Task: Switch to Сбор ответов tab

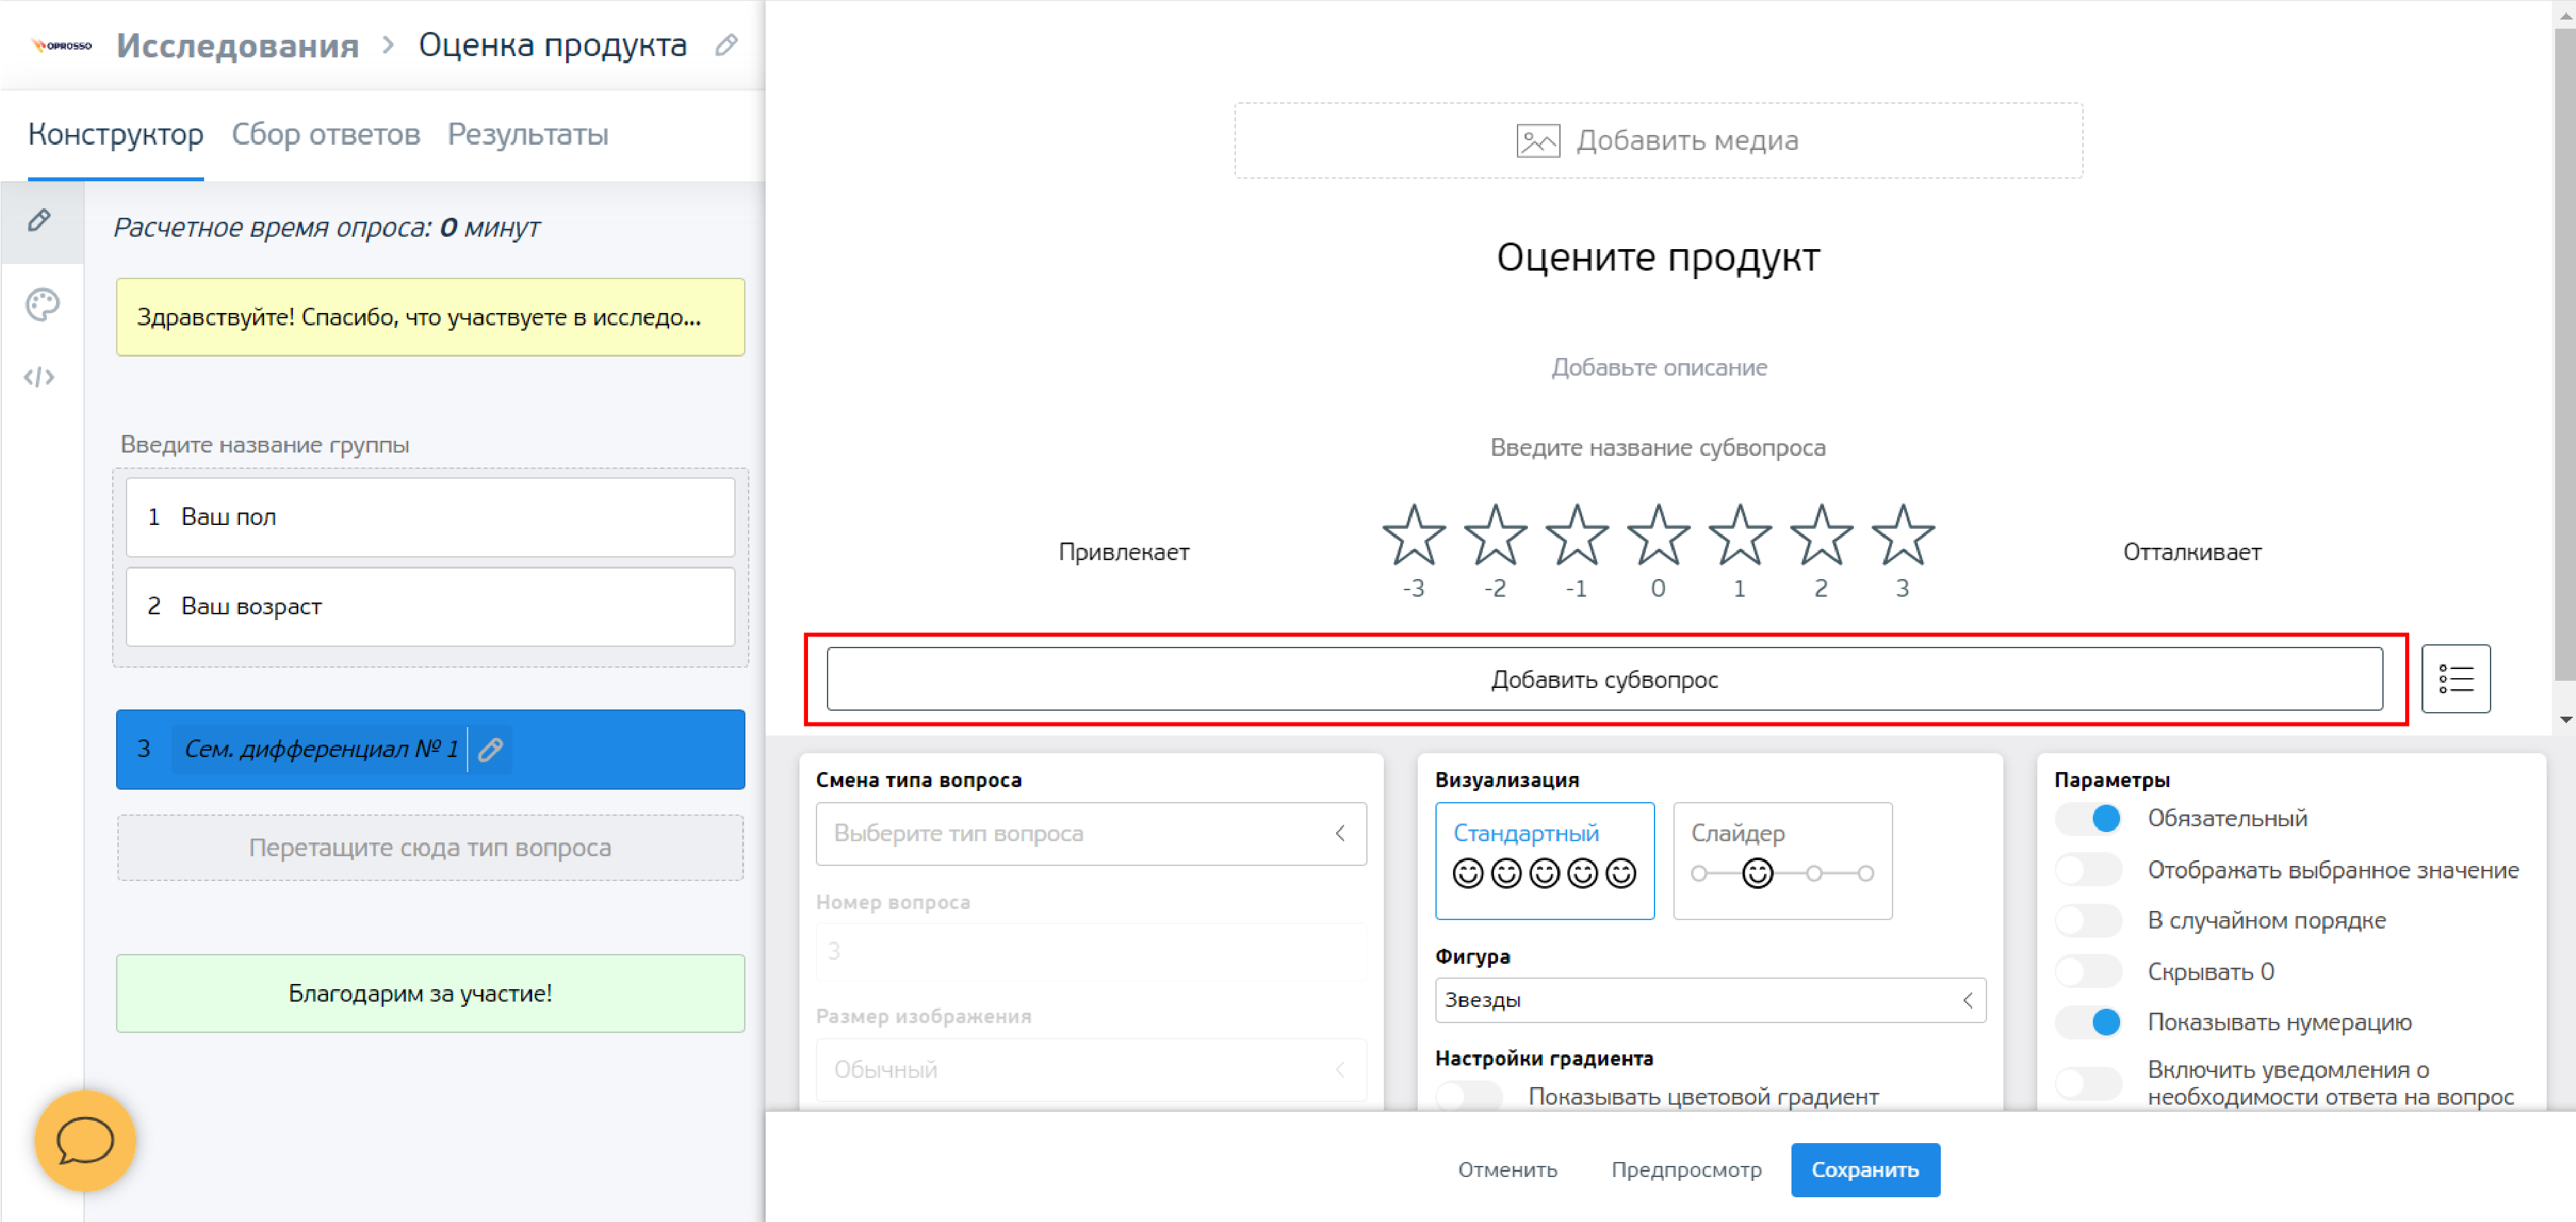Action: [326, 135]
